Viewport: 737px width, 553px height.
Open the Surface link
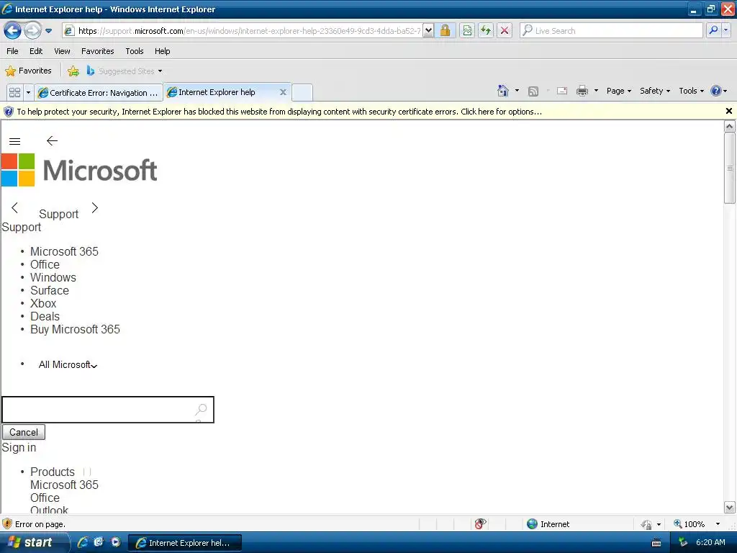(50, 291)
